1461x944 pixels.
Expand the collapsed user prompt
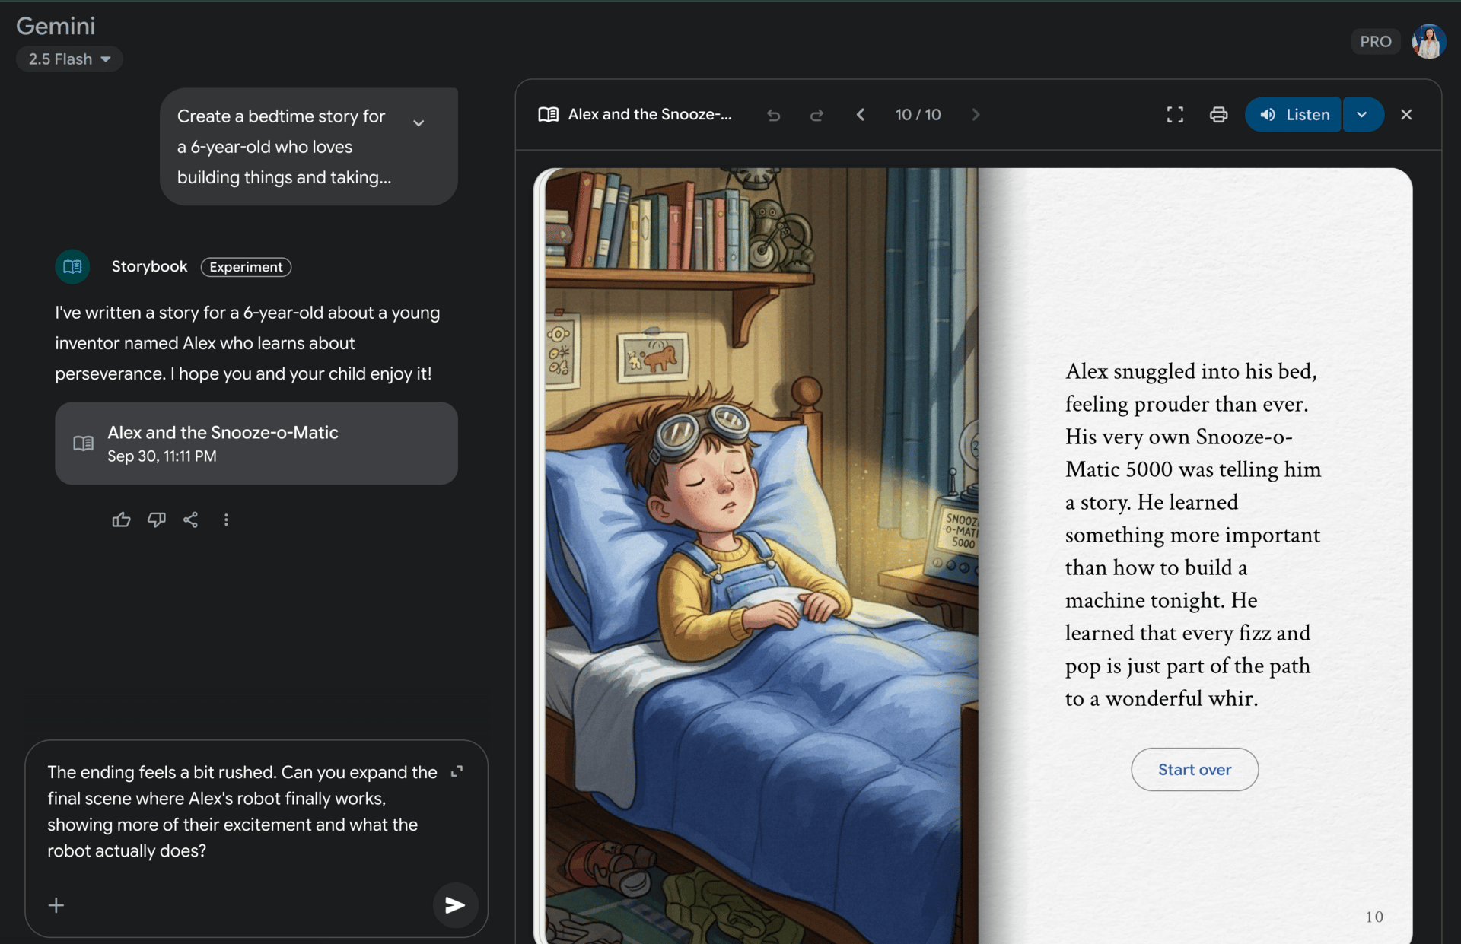(x=419, y=122)
